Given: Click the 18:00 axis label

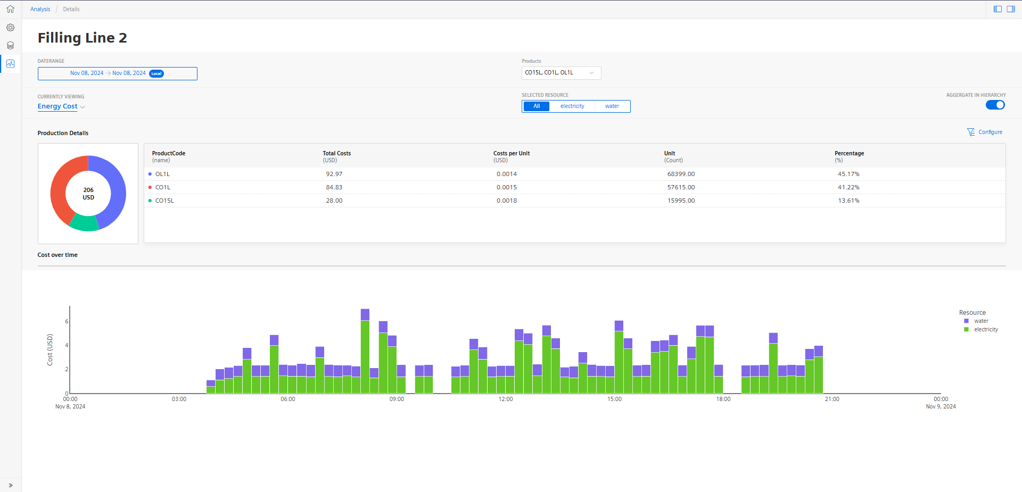Looking at the screenshot, I should coord(723,399).
